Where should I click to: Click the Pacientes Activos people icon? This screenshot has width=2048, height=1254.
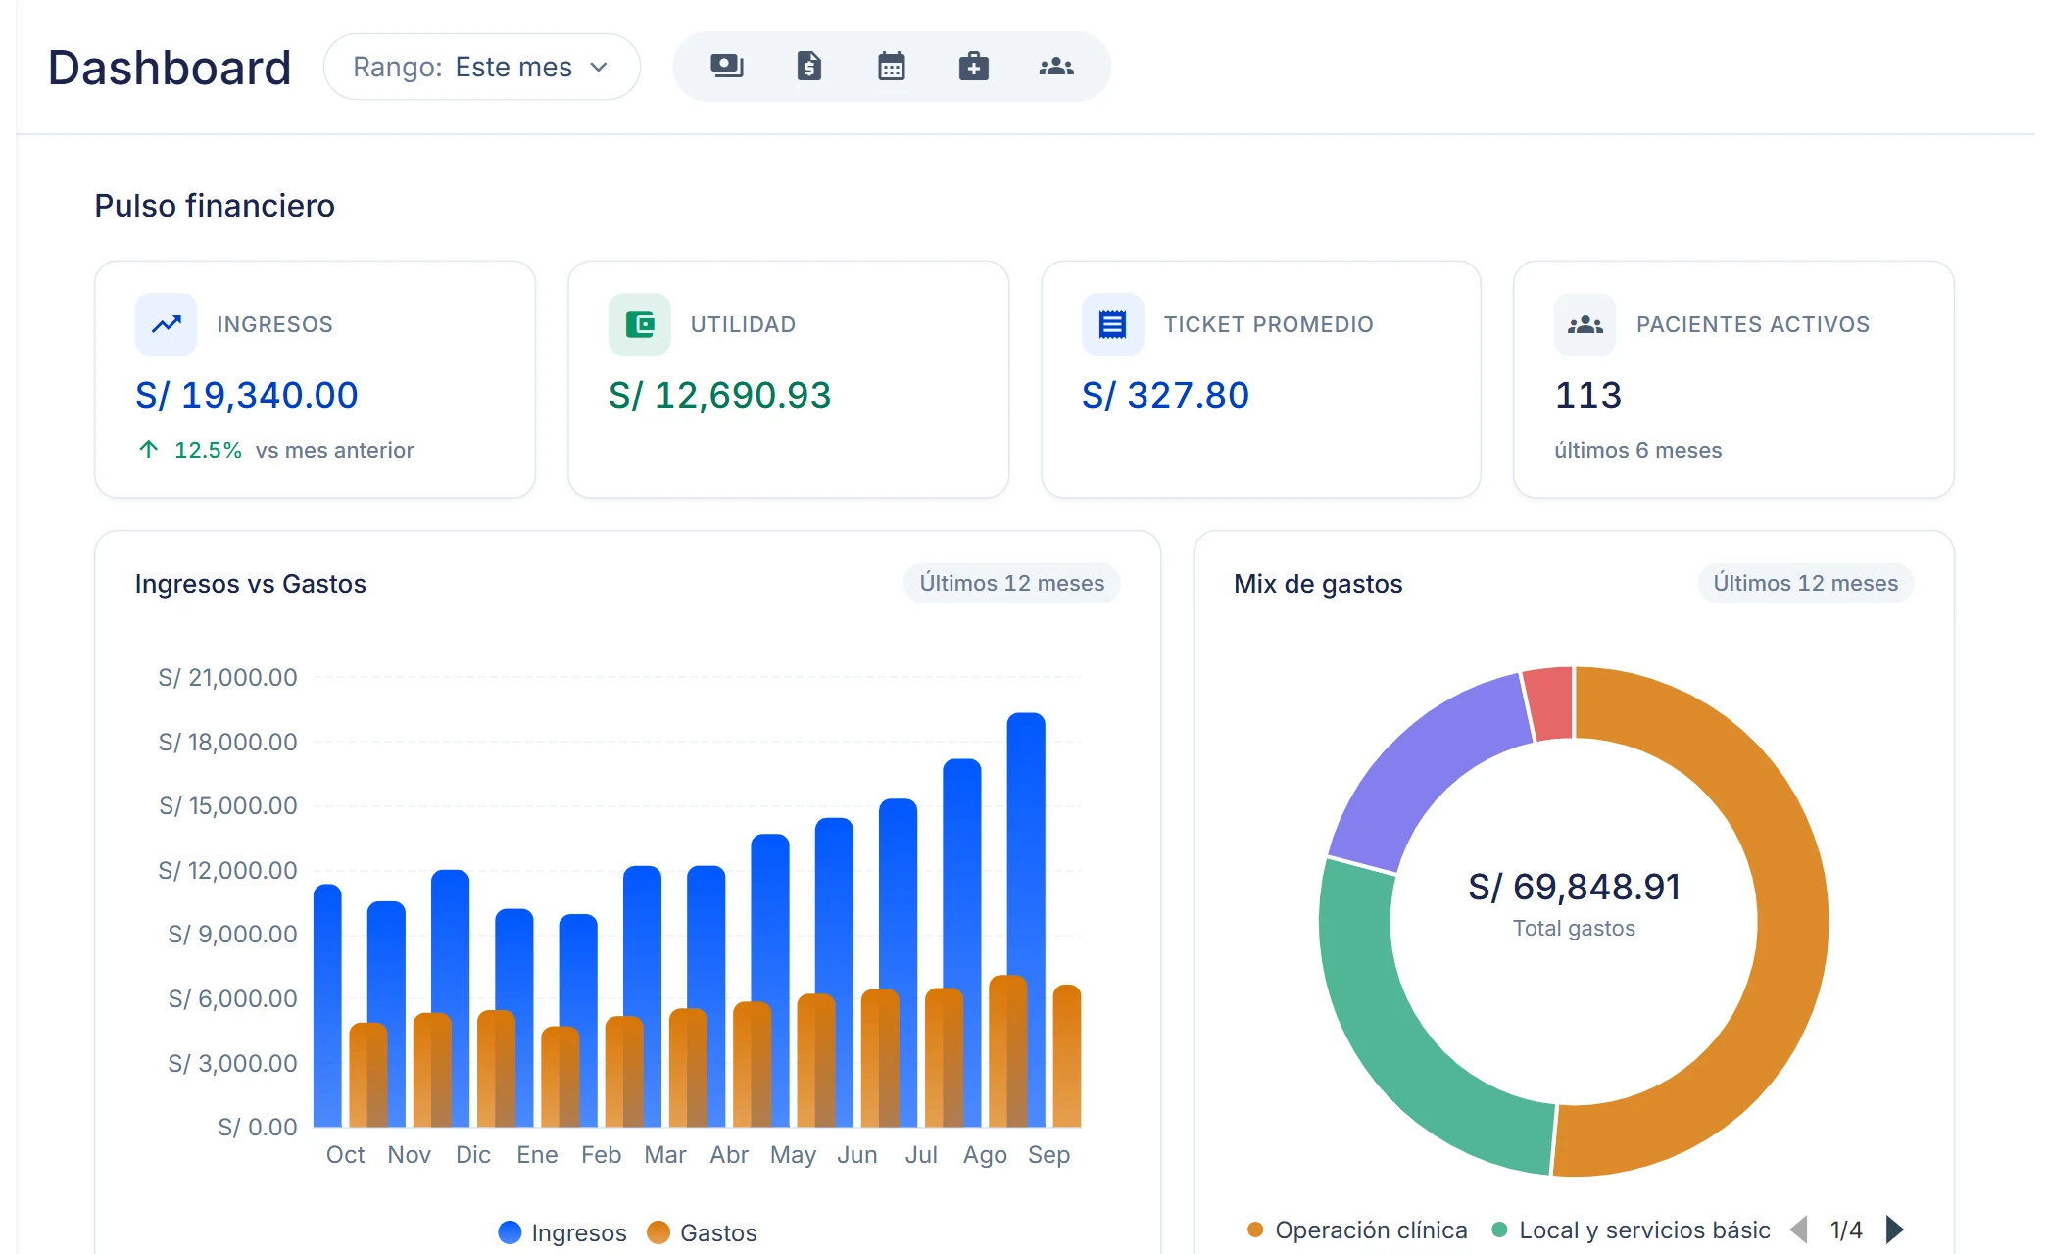1585,324
